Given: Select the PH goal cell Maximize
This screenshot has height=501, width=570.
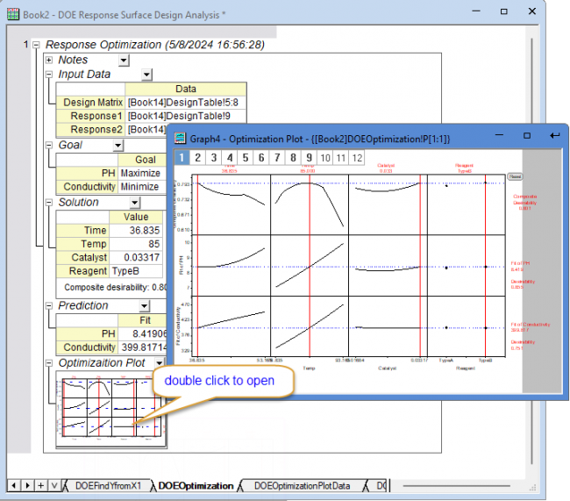Looking at the screenshot, I should (x=143, y=173).
